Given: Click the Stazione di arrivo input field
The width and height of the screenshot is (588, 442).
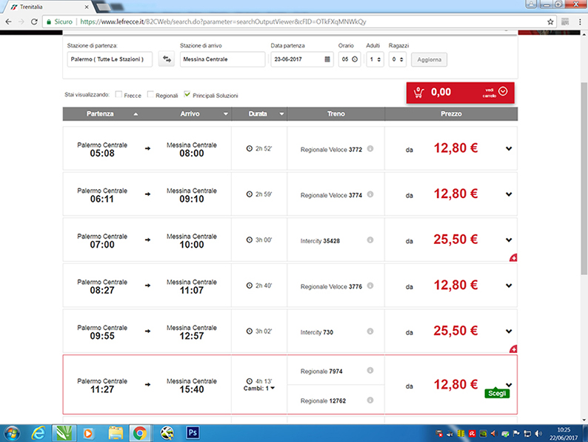Looking at the screenshot, I should coord(222,59).
